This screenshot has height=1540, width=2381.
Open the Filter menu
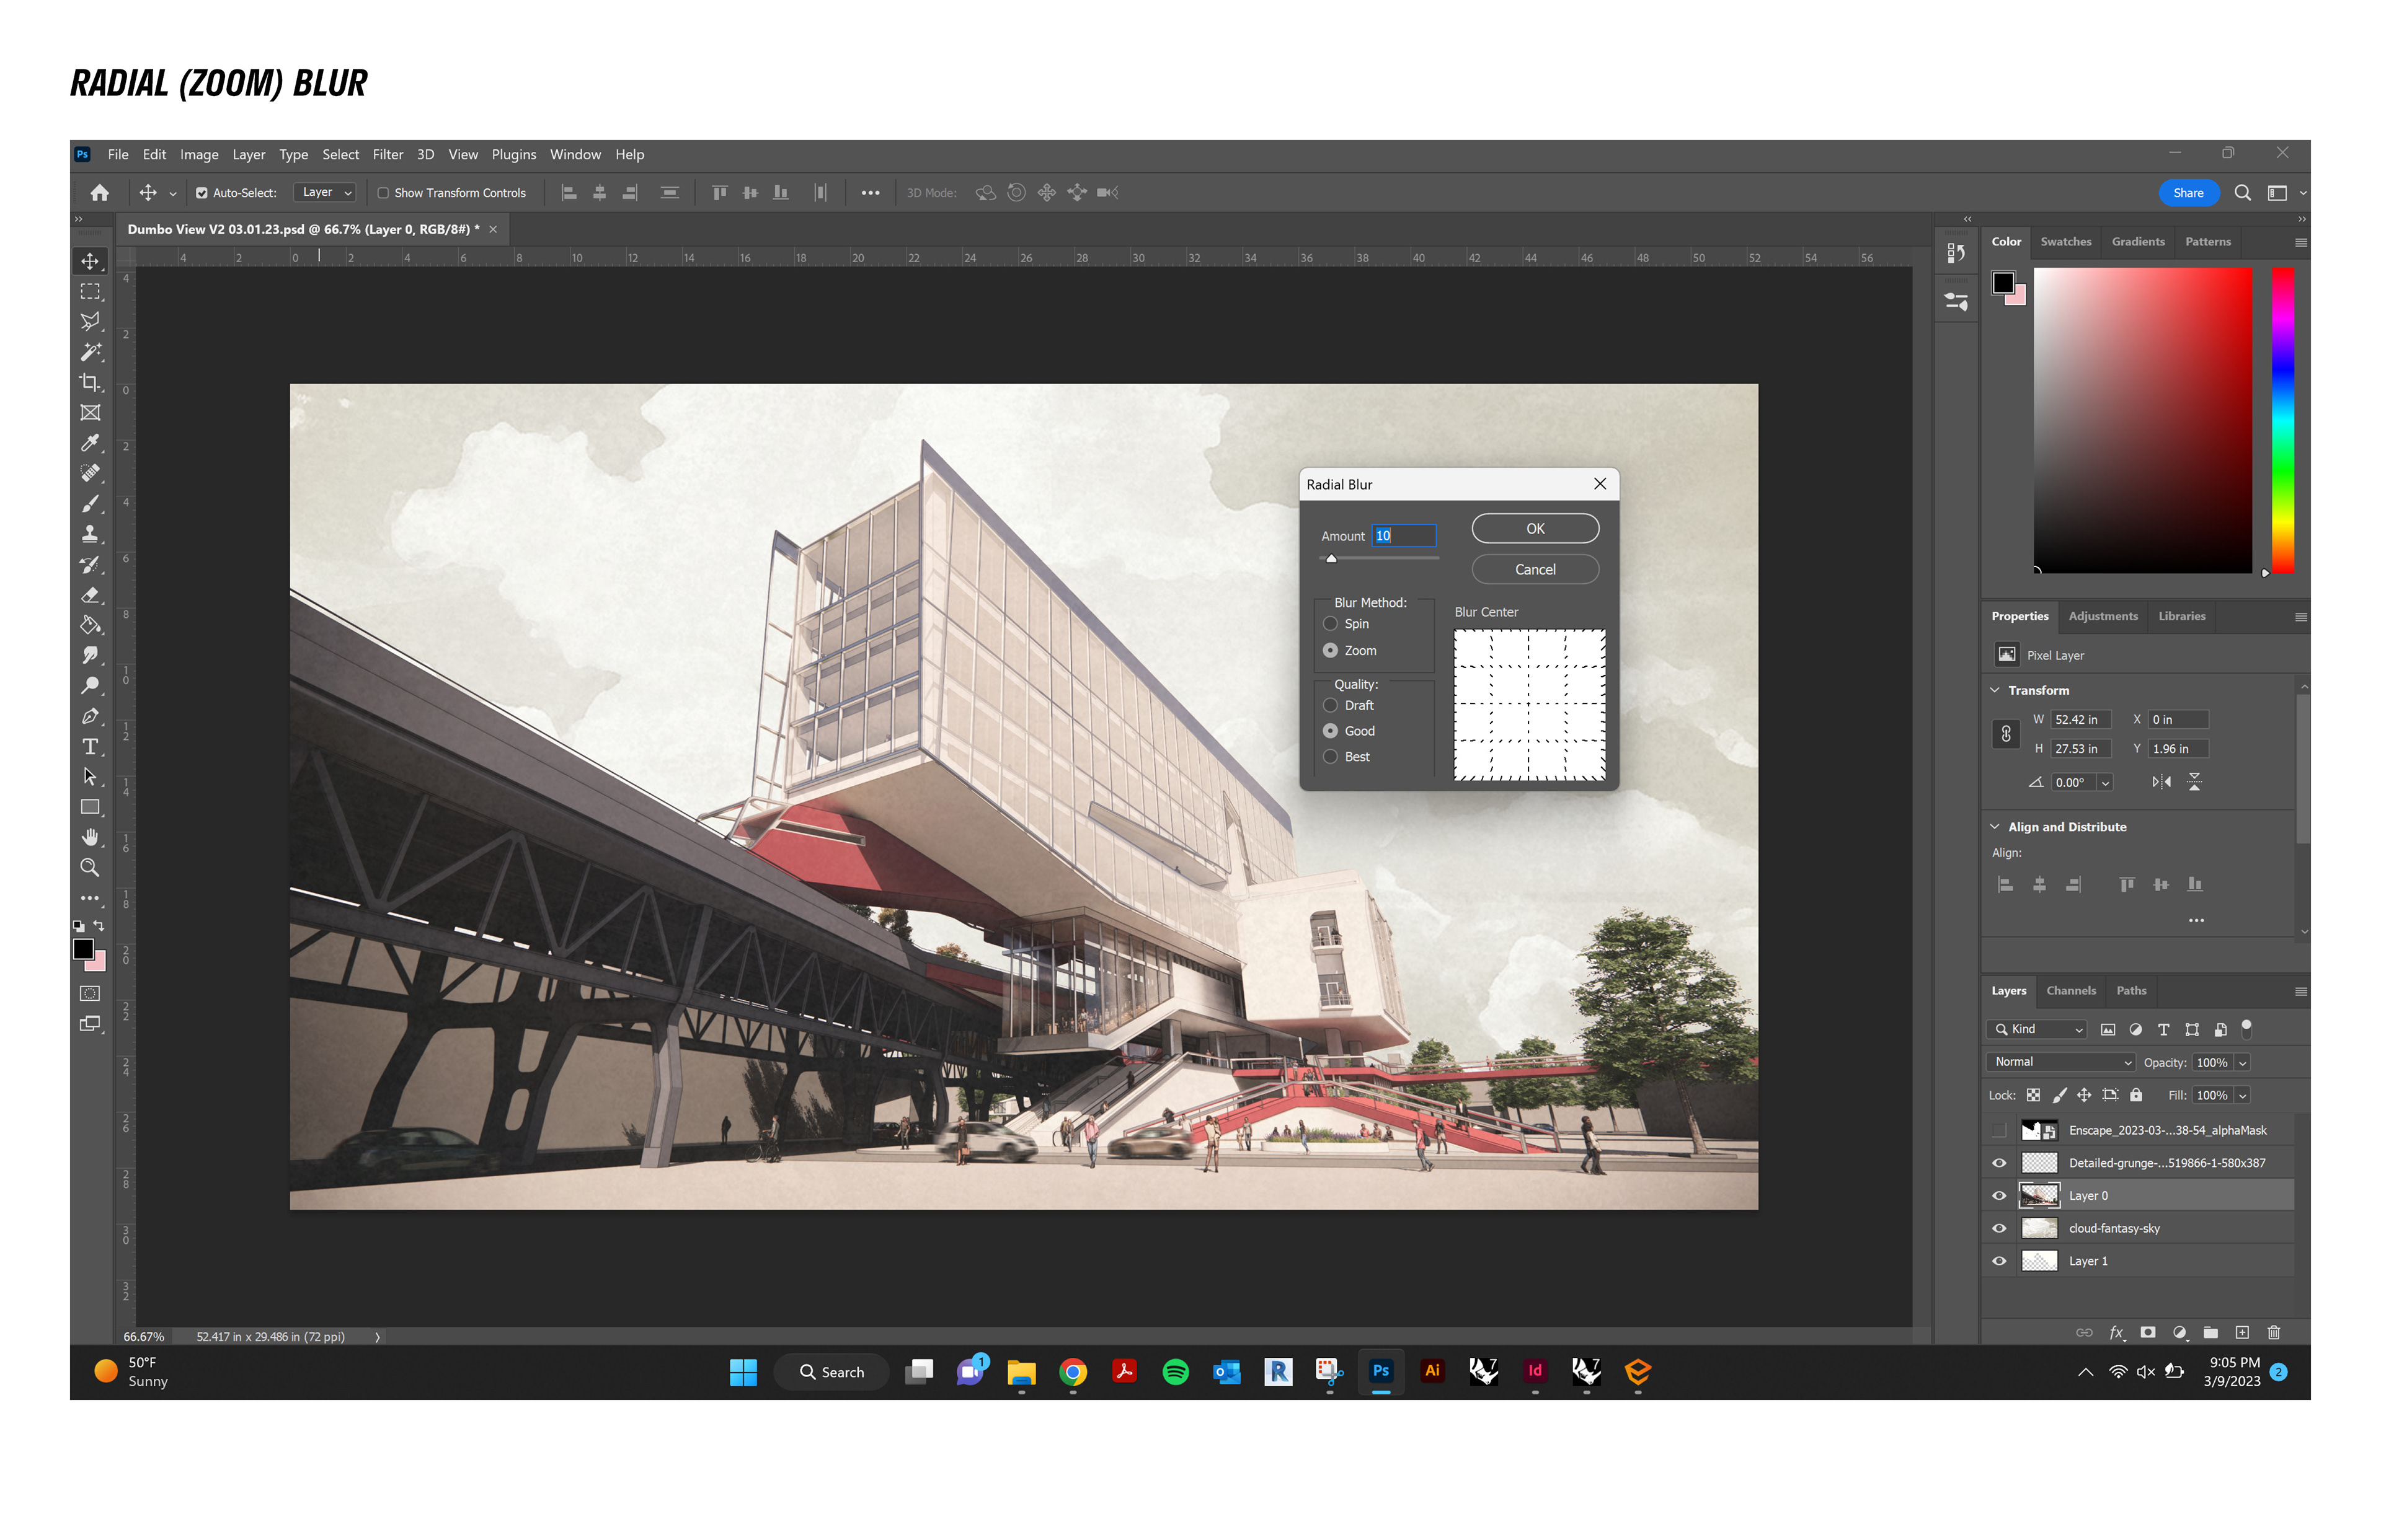click(387, 154)
